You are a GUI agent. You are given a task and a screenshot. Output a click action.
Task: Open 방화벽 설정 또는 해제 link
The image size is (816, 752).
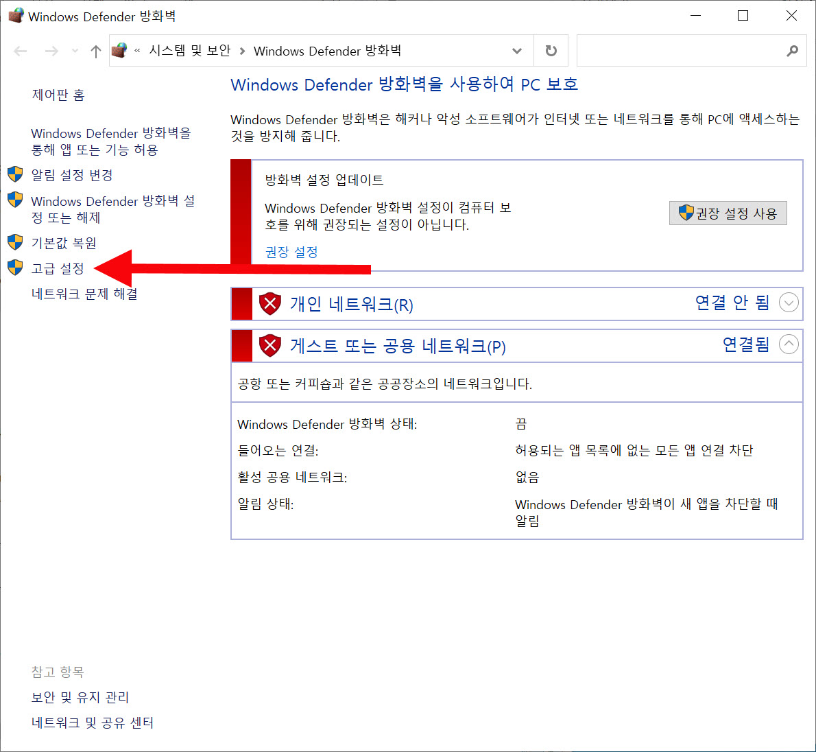tap(113, 209)
